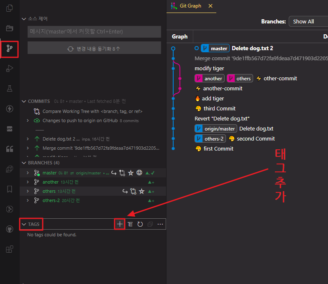Click Compare Working Tree with branch row
Viewport: 328px width, 284px height.
point(93,111)
